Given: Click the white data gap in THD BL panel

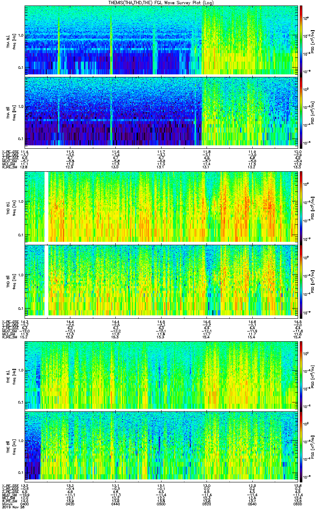Looking at the screenshot, I should coord(46,207).
